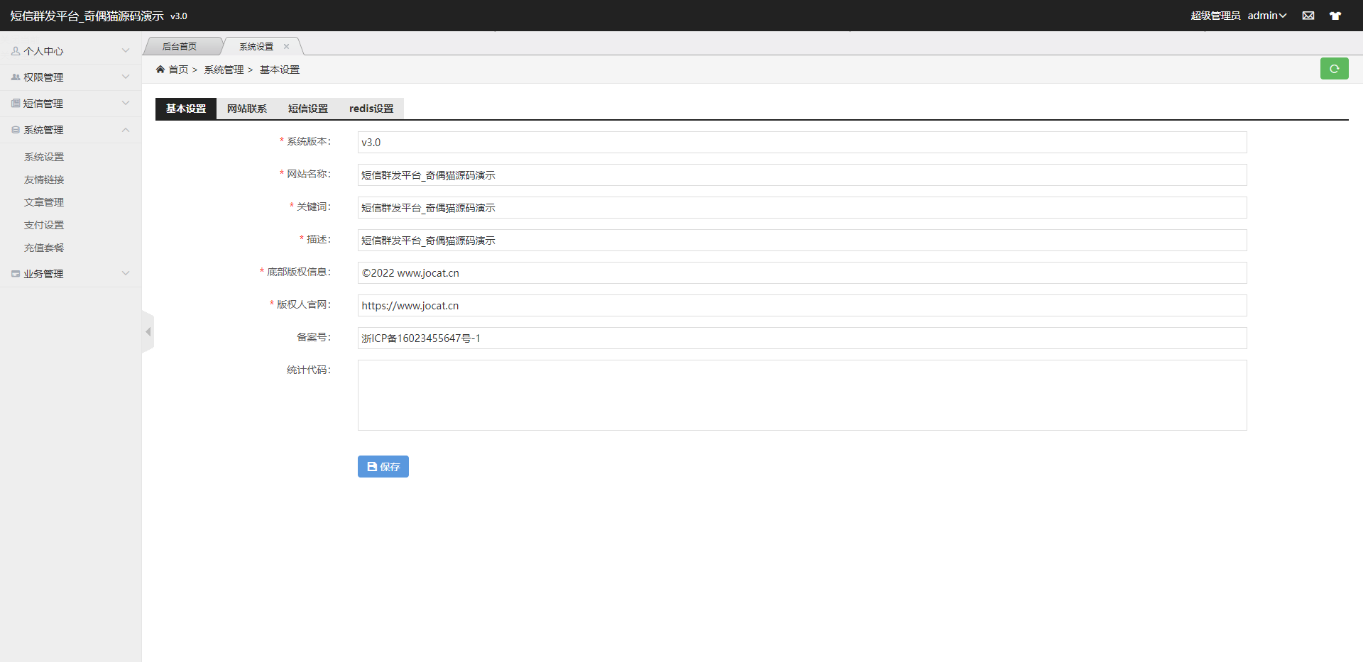The height and width of the screenshot is (662, 1363).
Task: Click the 超级管理员 role label
Action: point(1215,16)
